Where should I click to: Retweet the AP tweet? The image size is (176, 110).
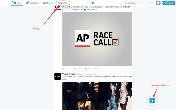(75, 68)
